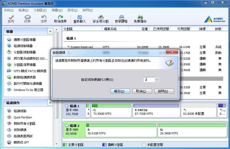This screenshot has width=230, height=149.
Task: Decrease wipe count with spinner down arrow
Action: [157, 81]
